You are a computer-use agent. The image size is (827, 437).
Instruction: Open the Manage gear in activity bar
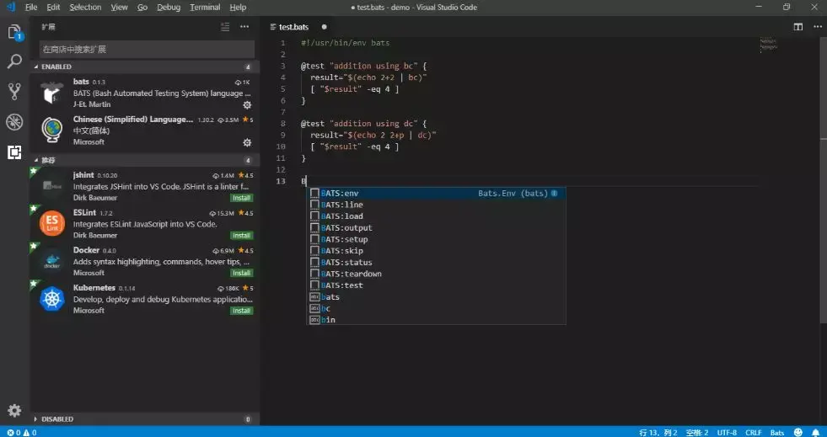[15, 410]
